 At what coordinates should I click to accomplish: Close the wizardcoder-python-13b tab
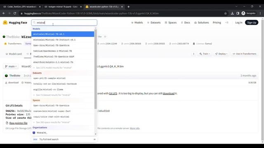[x=122, y=7]
